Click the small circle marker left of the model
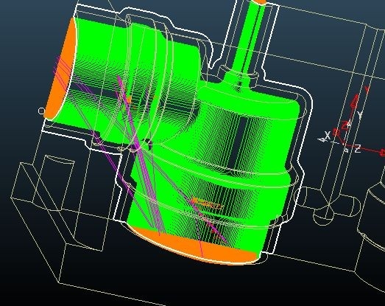 pyautogui.click(x=41, y=111)
